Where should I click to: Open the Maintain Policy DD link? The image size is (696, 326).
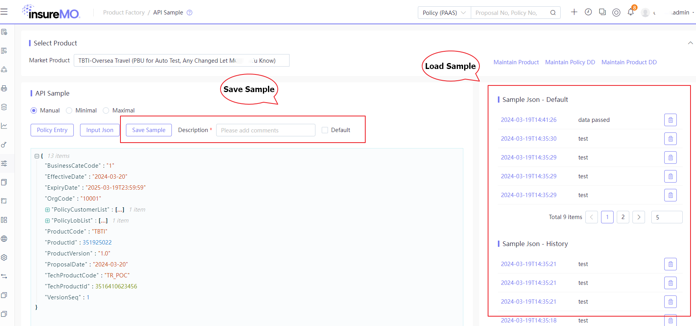click(x=570, y=62)
